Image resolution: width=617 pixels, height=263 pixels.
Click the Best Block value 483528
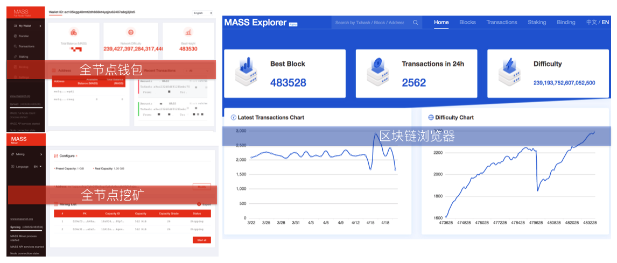pyautogui.click(x=288, y=82)
